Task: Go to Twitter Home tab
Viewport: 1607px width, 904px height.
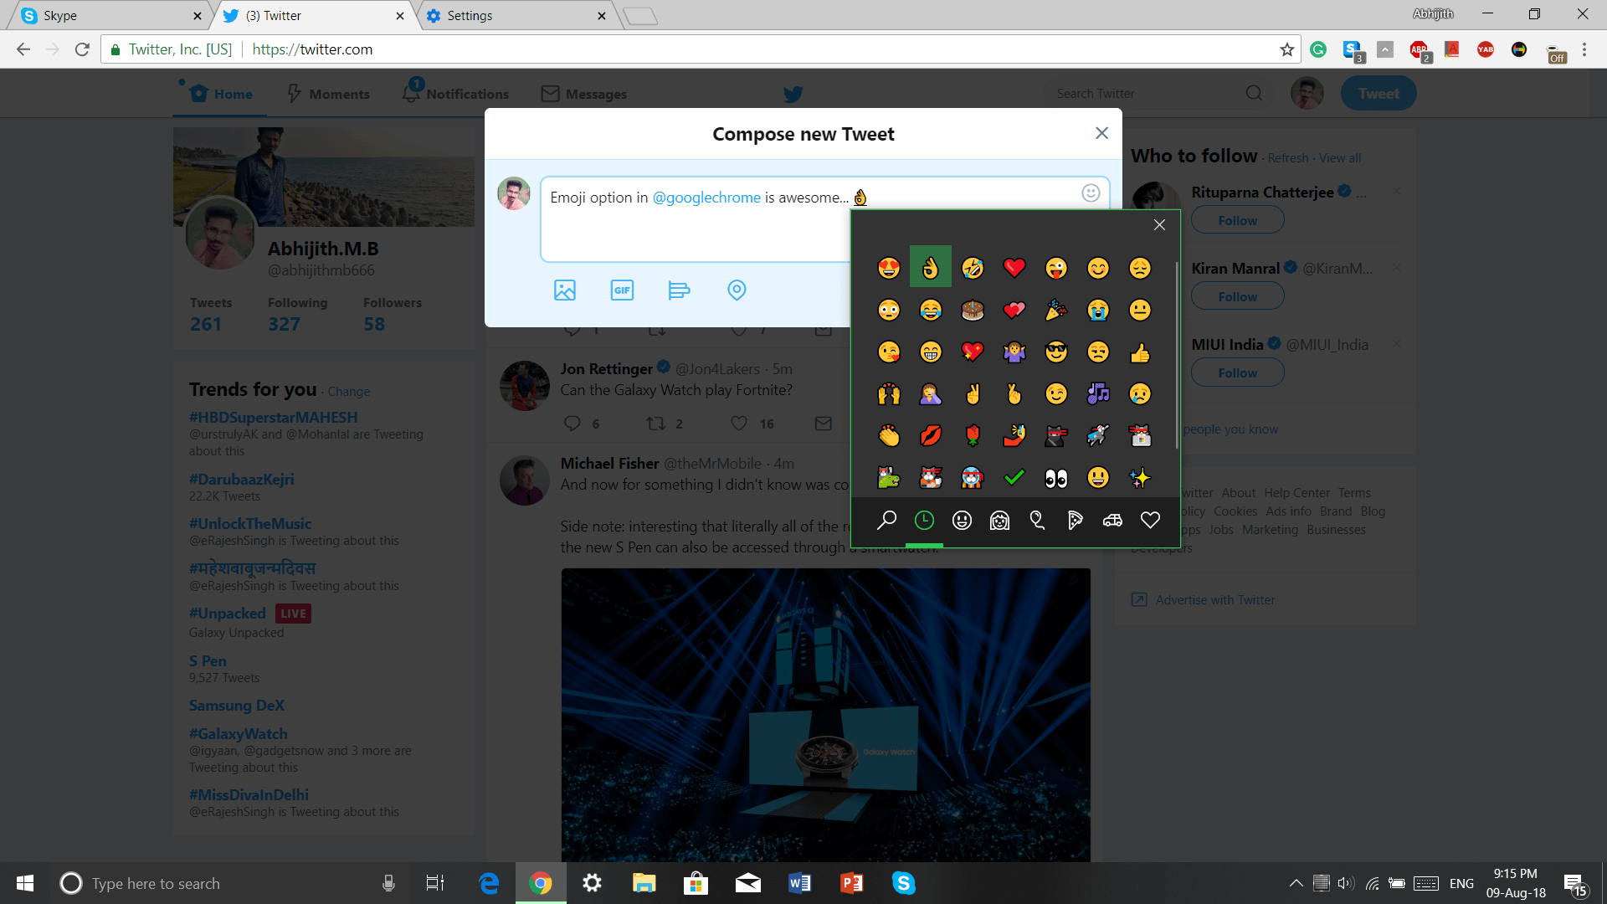Action: (x=221, y=94)
